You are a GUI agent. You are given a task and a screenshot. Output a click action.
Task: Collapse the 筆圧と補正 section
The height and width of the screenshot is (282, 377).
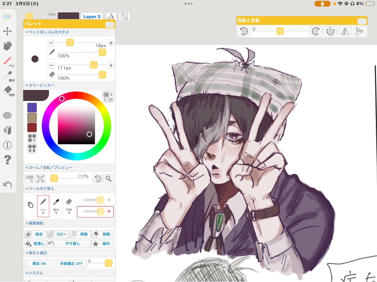point(36,253)
